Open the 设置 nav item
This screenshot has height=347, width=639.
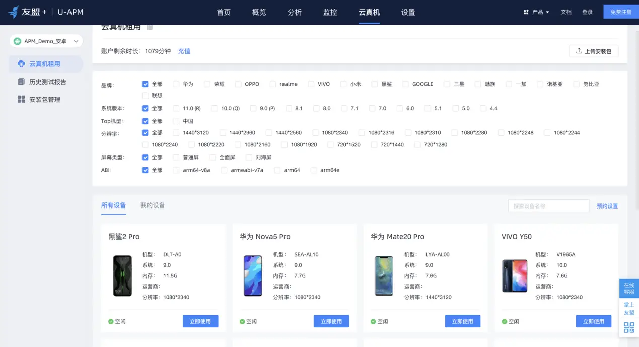[408, 12]
